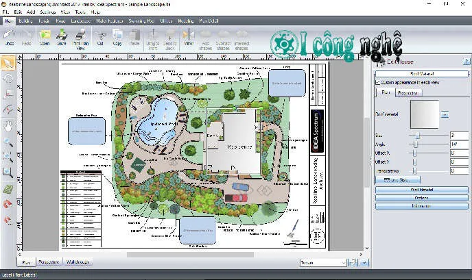Select the Zoom magnifier tool
This screenshot has height=280, width=472.
pyautogui.click(x=8, y=142)
